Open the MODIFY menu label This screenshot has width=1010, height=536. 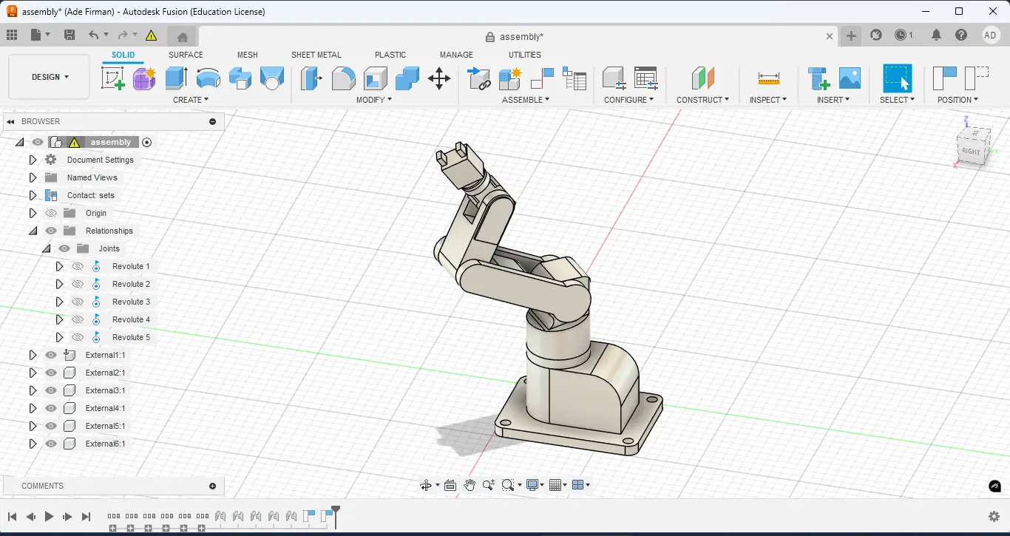point(373,100)
